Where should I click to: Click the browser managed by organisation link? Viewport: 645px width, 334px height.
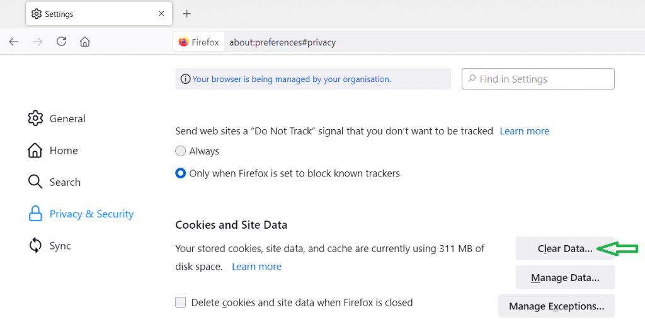click(x=292, y=79)
